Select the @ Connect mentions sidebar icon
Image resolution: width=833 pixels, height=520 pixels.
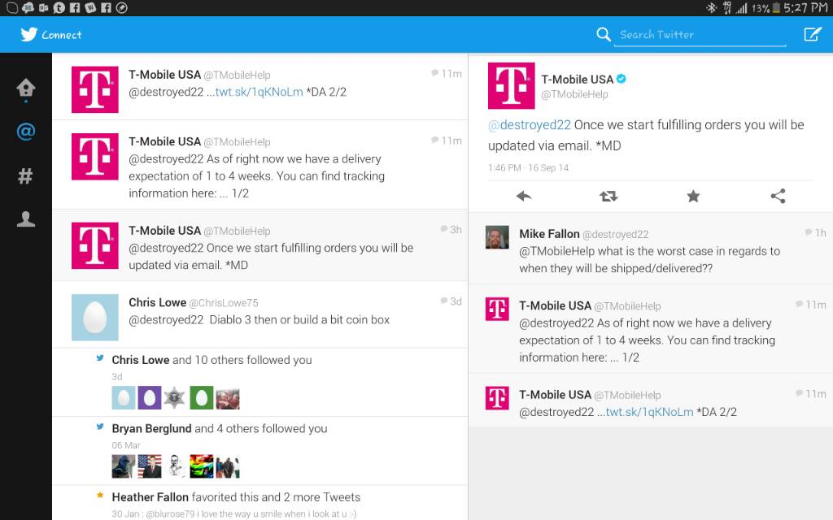coord(25,132)
